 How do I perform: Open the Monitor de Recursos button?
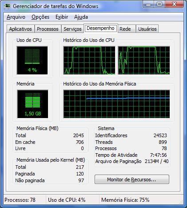click(x=132, y=179)
